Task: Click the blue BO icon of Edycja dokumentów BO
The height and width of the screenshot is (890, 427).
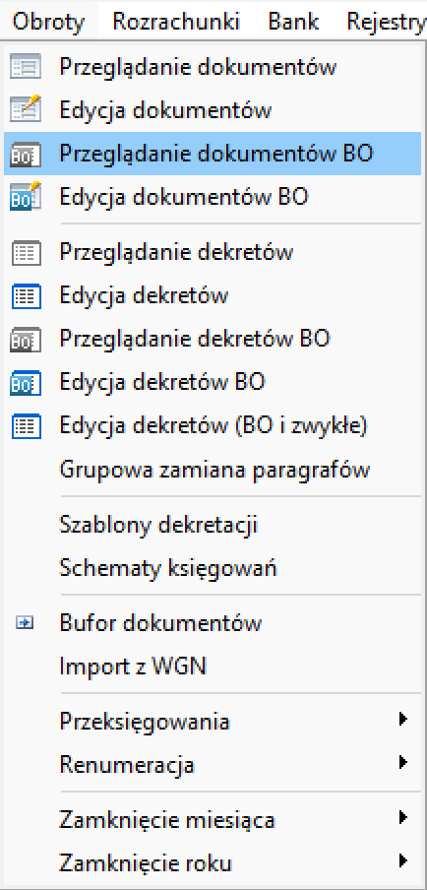Action: [x=26, y=196]
